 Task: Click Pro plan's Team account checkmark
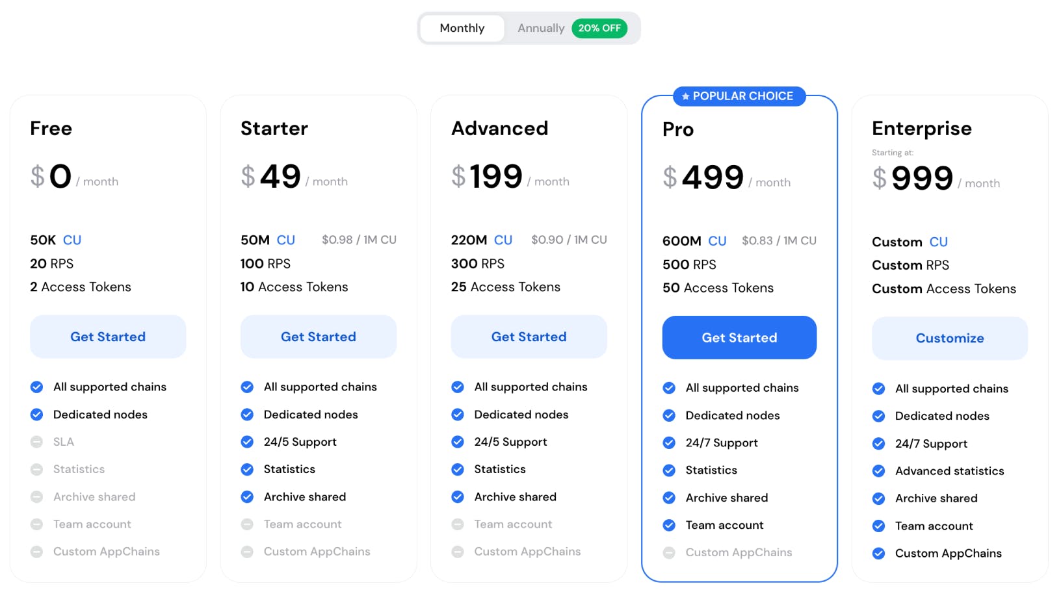tap(669, 525)
